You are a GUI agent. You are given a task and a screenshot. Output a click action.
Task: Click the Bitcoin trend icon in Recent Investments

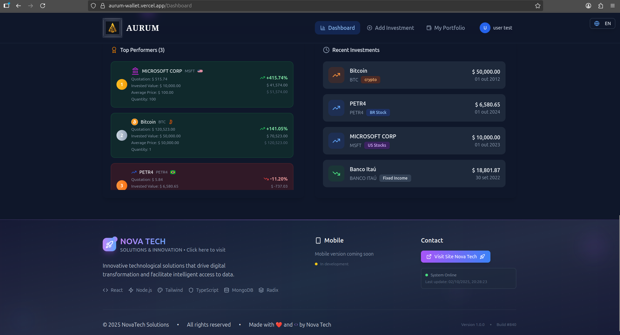[x=336, y=75]
